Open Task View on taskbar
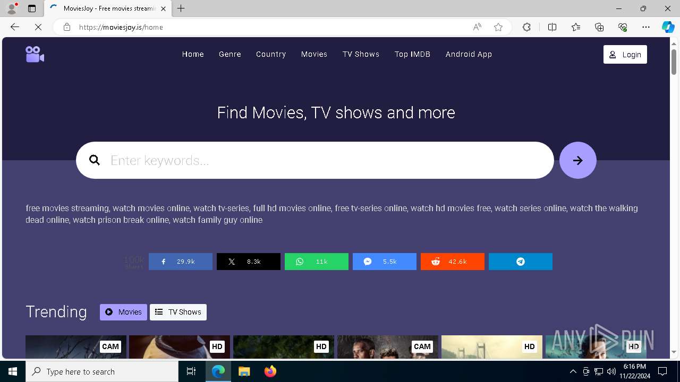 [191, 371]
